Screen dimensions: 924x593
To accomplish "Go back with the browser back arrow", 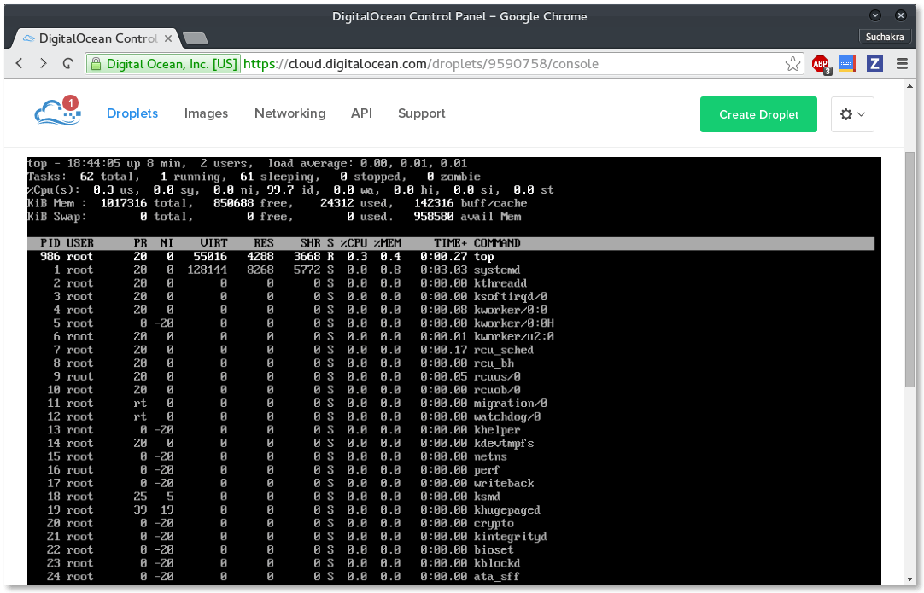I will coord(20,64).
